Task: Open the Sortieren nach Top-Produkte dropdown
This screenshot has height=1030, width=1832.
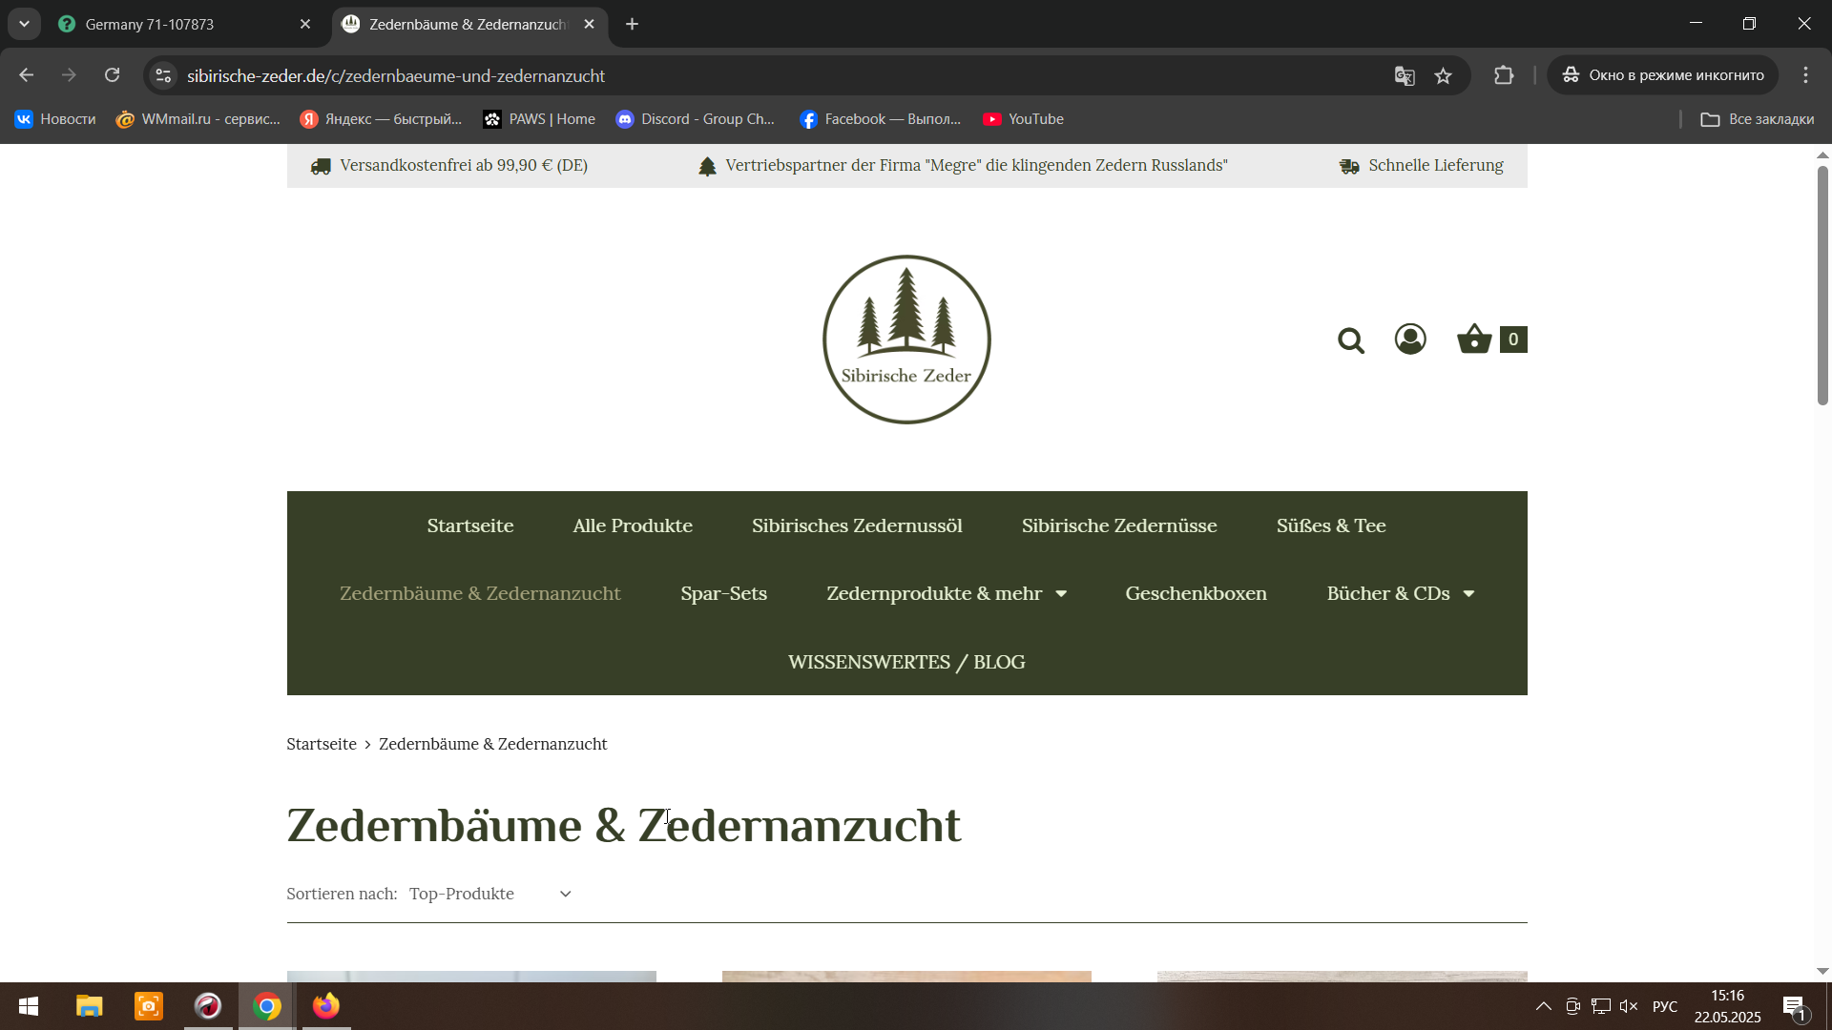Action: 489,894
